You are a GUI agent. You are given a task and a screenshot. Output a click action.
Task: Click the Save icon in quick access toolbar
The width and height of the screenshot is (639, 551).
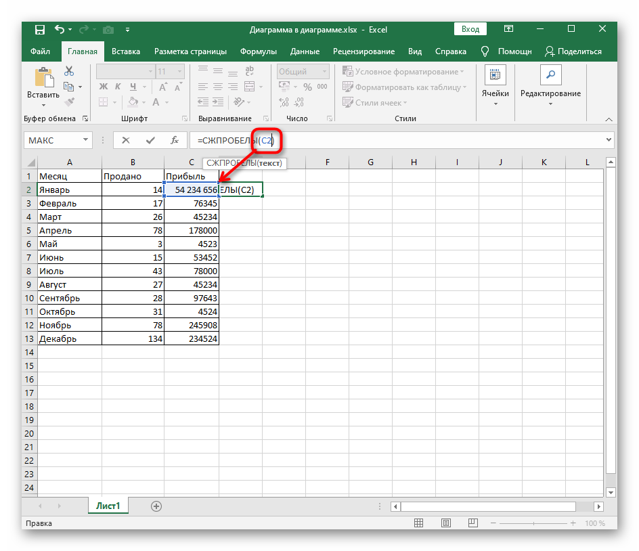[x=40, y=30]
